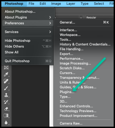The width and height of the screenshot is (115, 128).
Task: Open the File menu
Action: point(31,4)
